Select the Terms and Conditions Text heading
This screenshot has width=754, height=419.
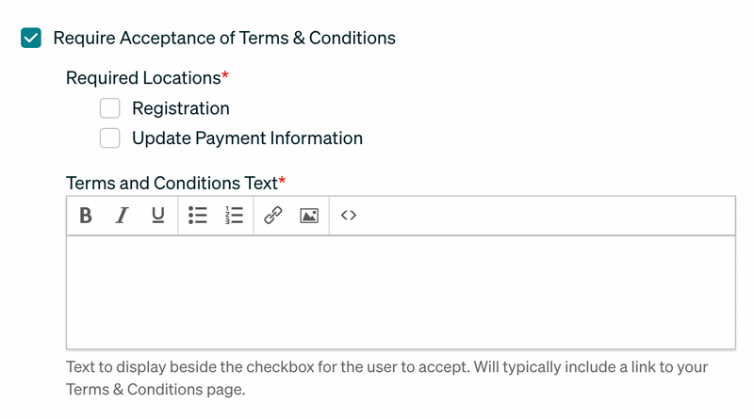(172, 183)
